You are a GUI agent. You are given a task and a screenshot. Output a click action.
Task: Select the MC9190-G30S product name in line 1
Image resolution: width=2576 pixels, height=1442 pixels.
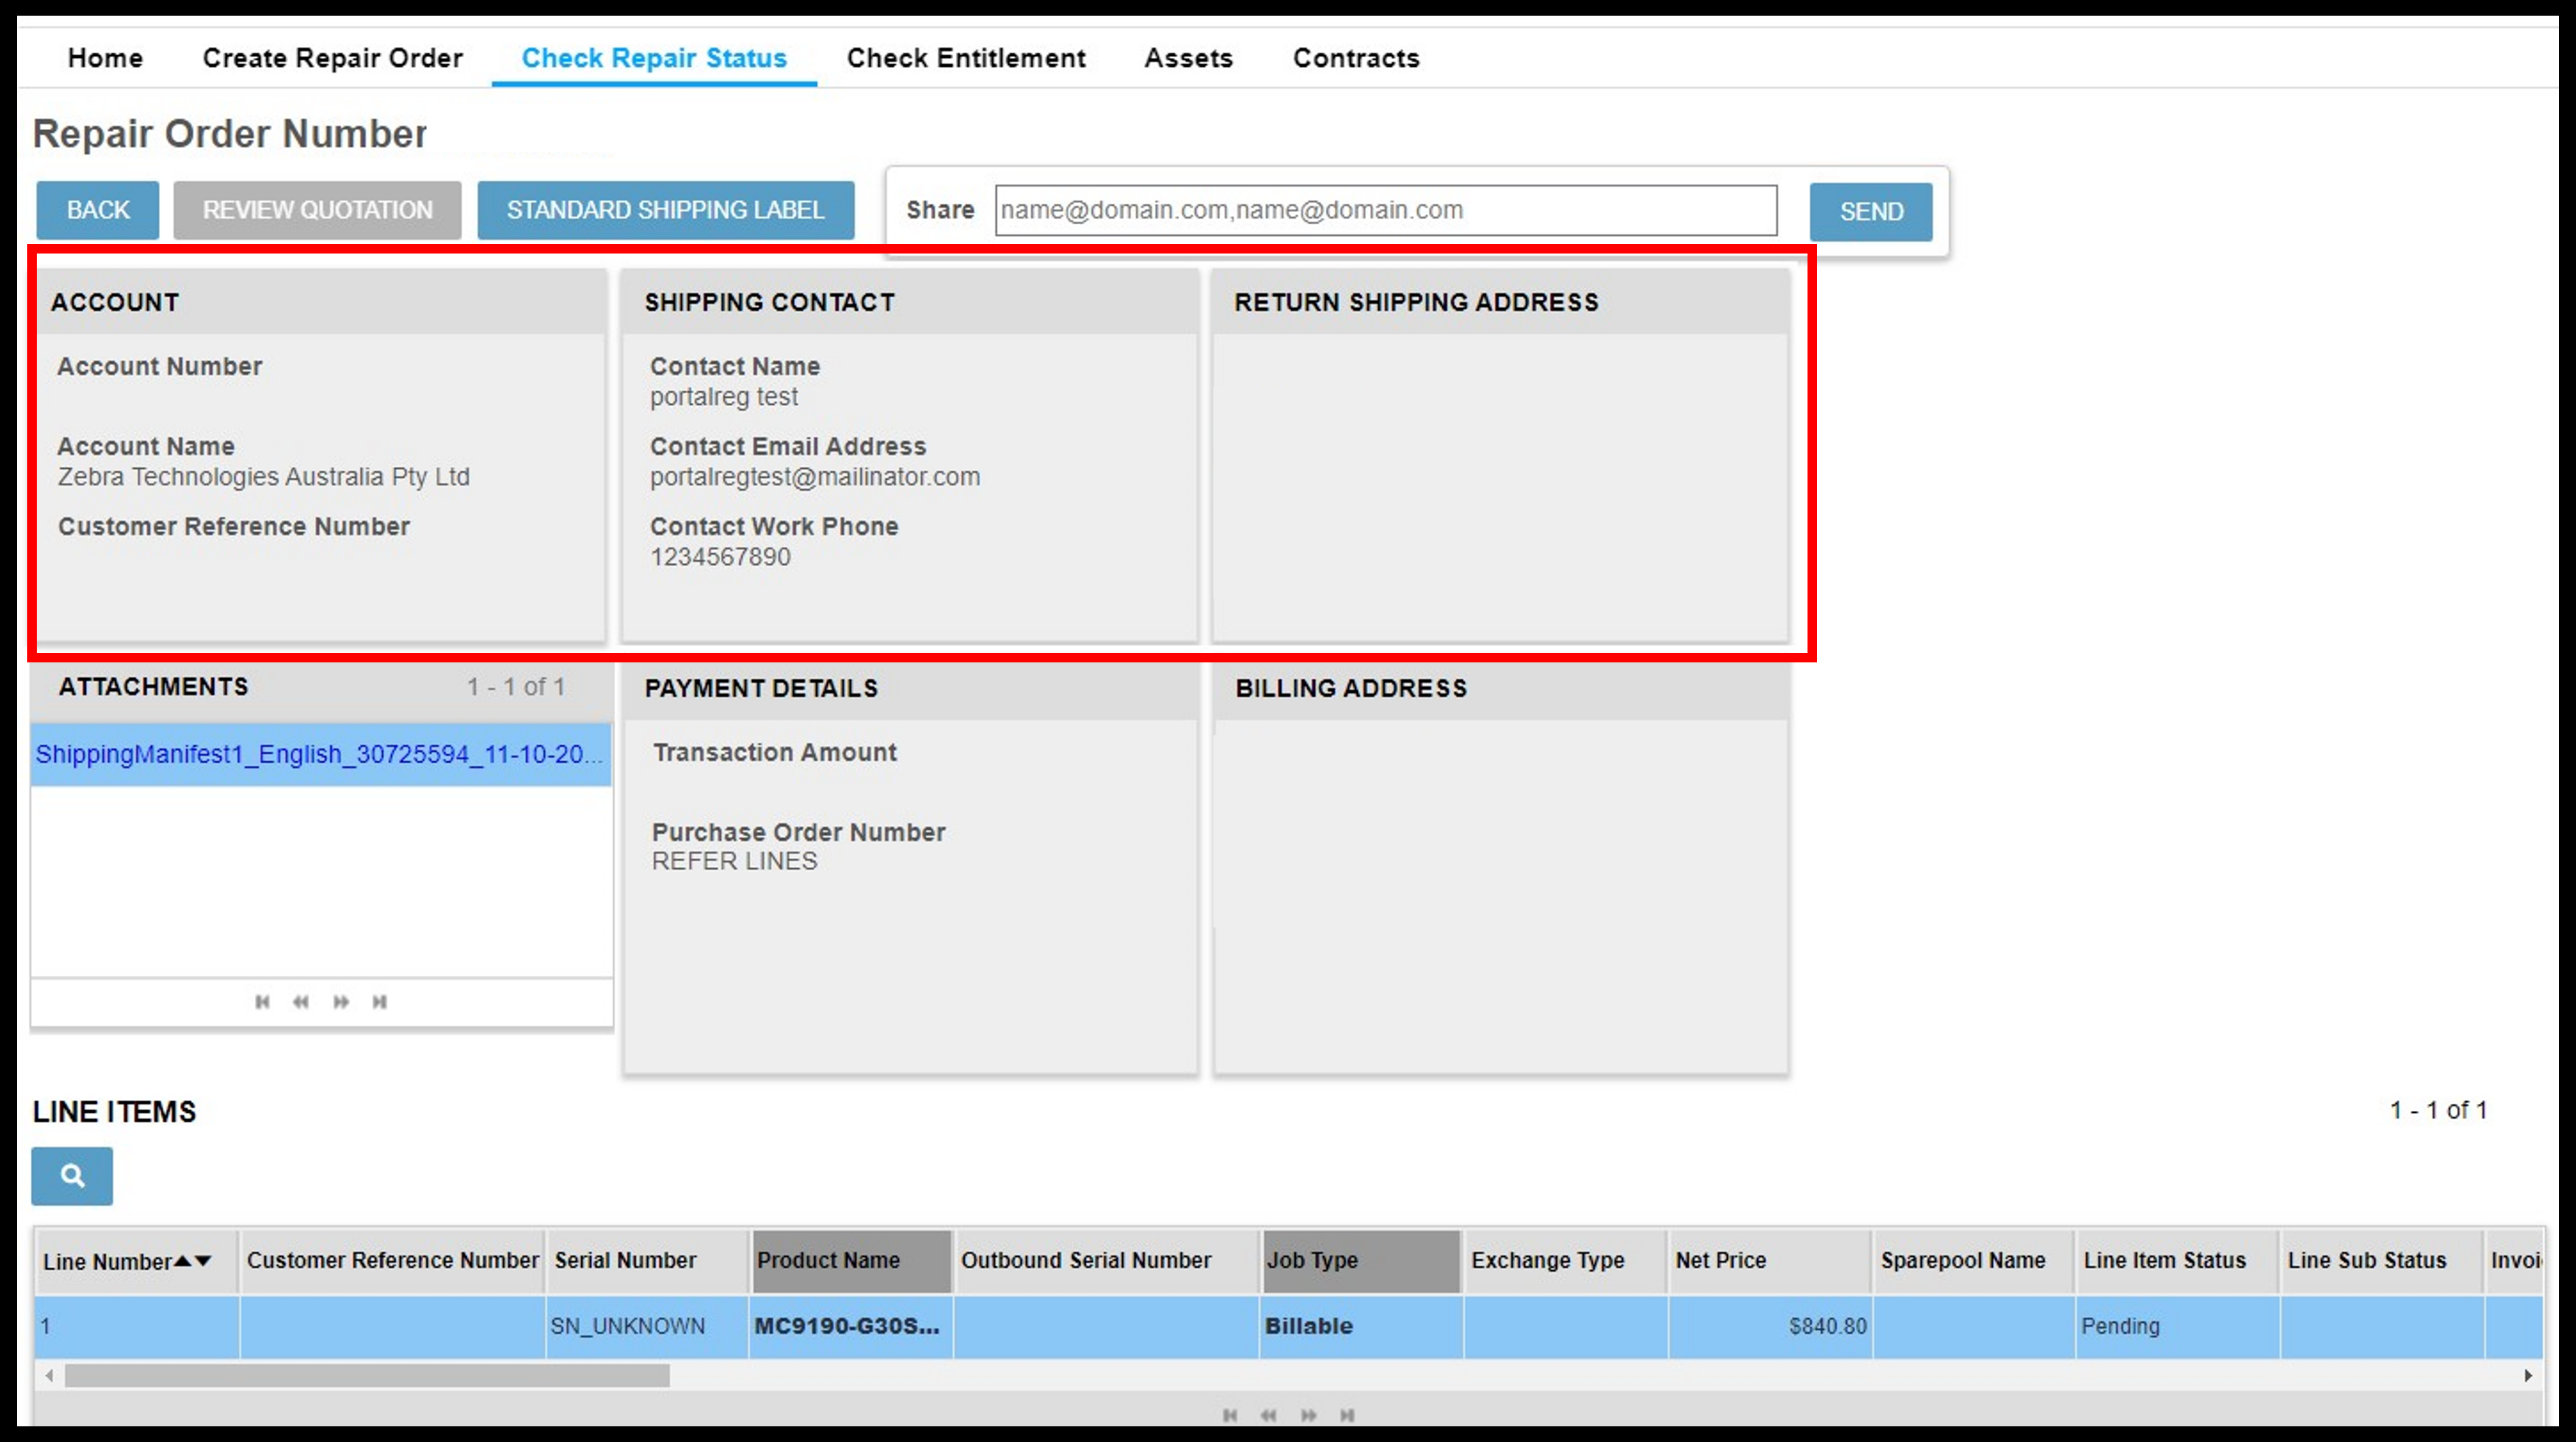tap(849, 1325)
